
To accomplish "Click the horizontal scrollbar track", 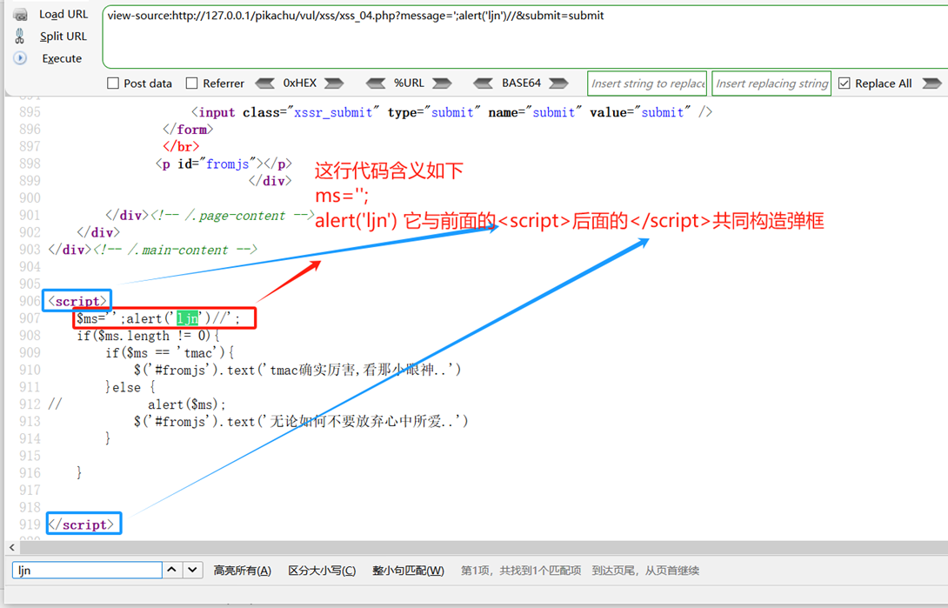I will tap(484, 548).
